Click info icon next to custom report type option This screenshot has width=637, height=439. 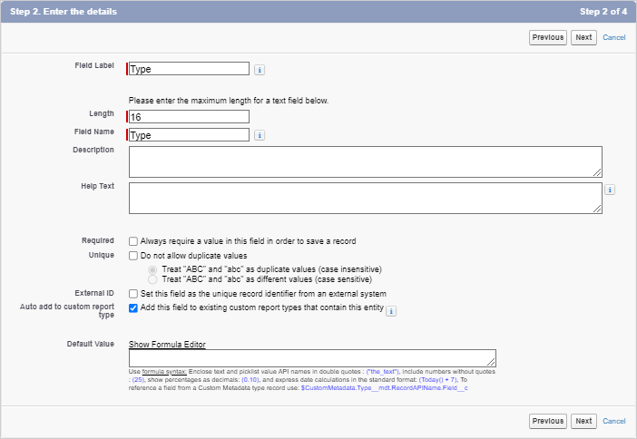click(392, 311)
